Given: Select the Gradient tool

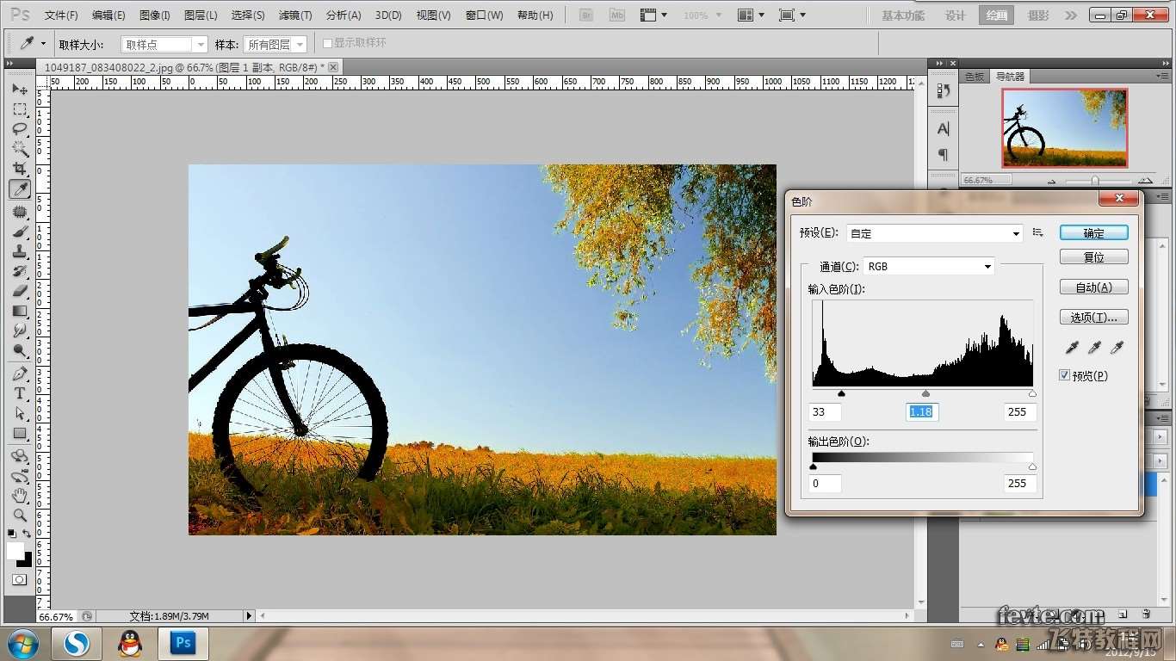Looking at the screenshot, I should [x=20, y=310].
